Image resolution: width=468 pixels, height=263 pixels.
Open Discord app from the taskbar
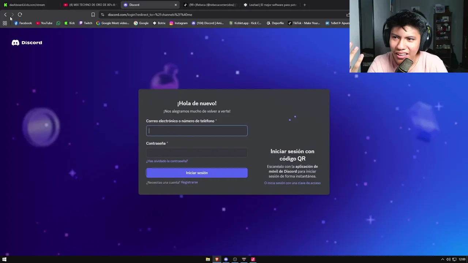pyautogui.click(x=226, y=259)
